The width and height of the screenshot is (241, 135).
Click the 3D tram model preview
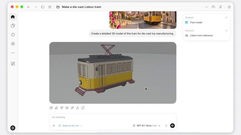(113, 73)
